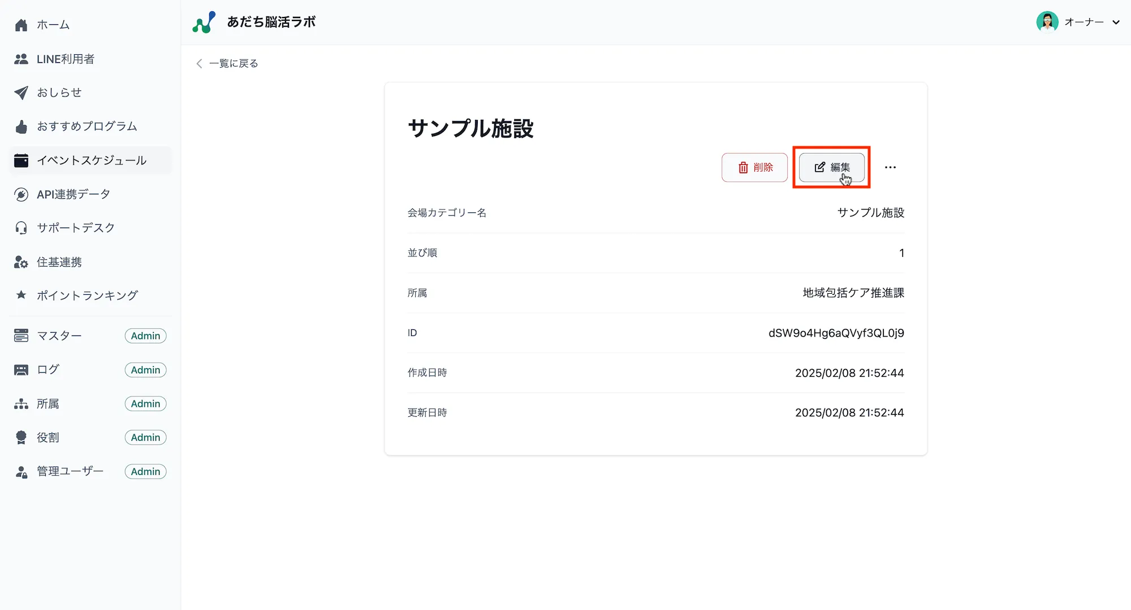Click the API連携データ globe icon

tap(21, 194)
